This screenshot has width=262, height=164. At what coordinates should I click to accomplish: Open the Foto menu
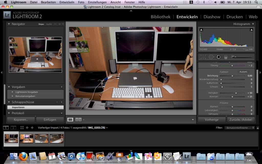point(81,2)
